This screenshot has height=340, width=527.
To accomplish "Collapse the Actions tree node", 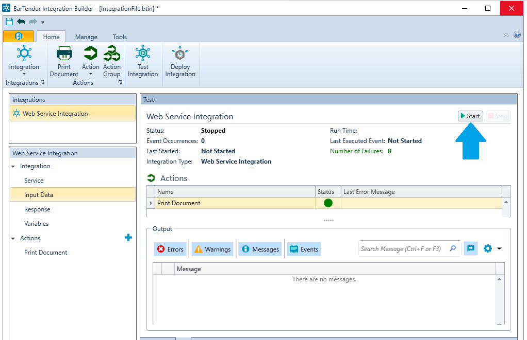I will point(13,238).
